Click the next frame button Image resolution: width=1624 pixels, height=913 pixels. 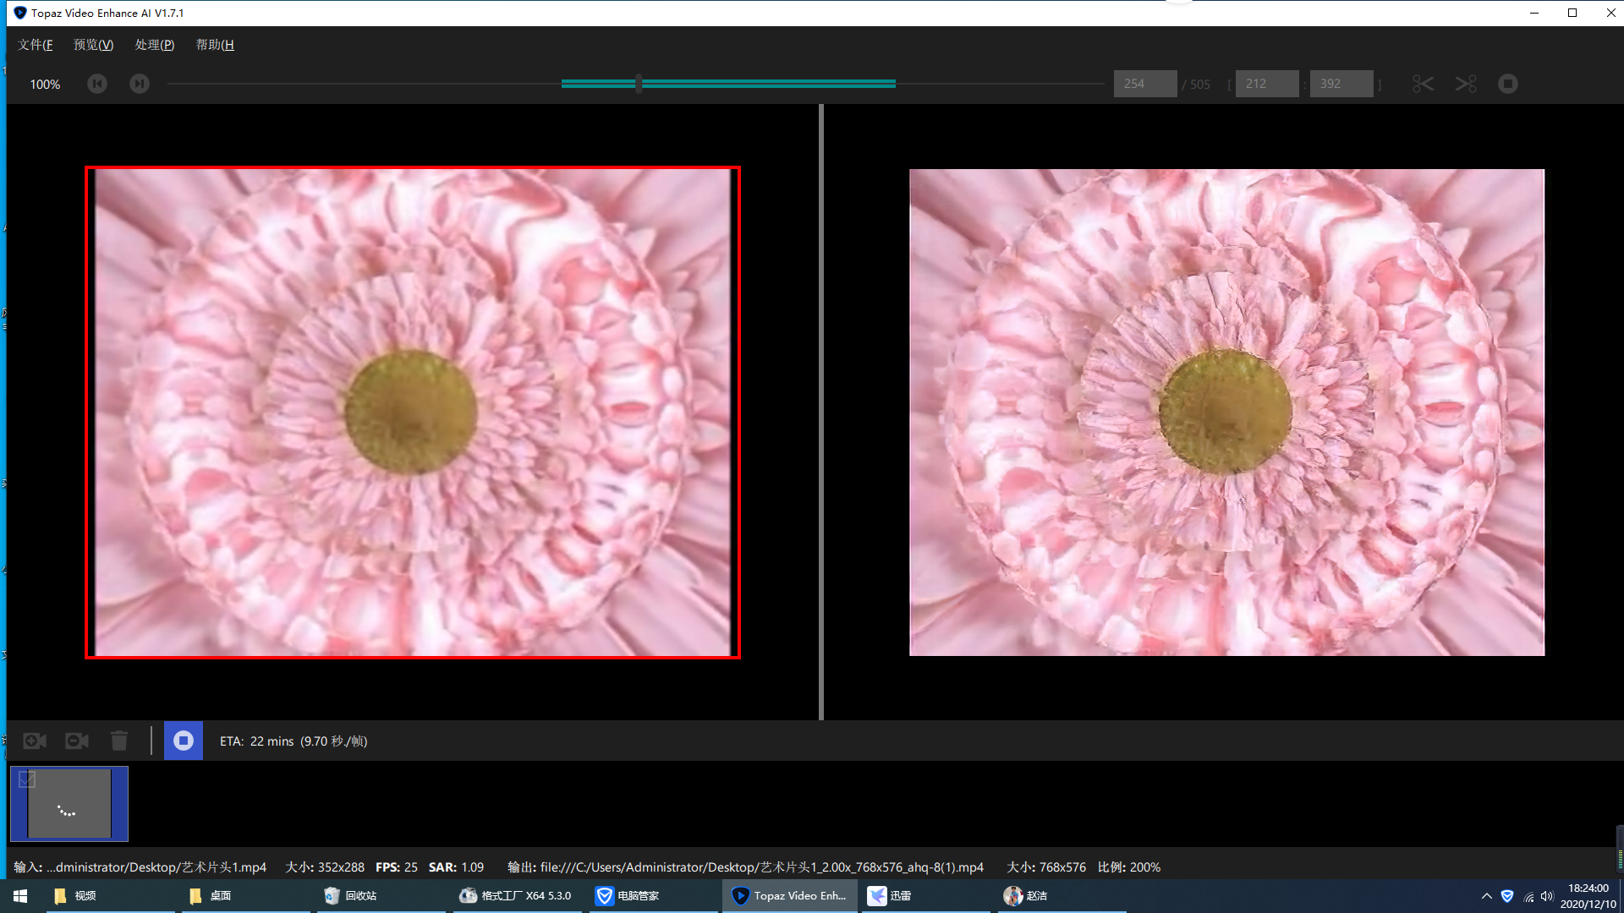140,84
